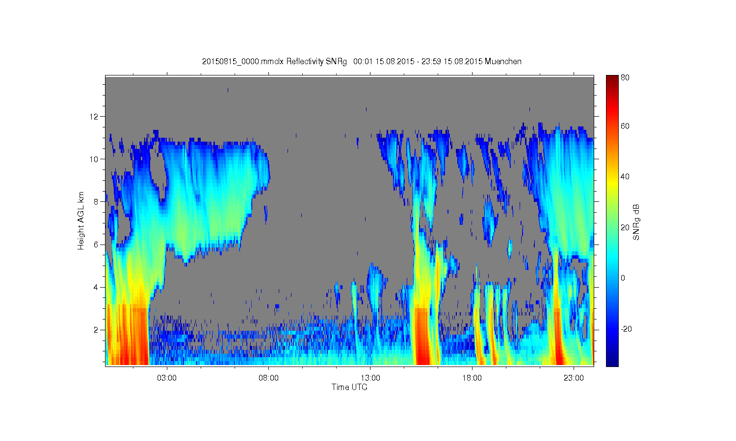
Task: Click the plot title text above the chart
Action: 362,61
